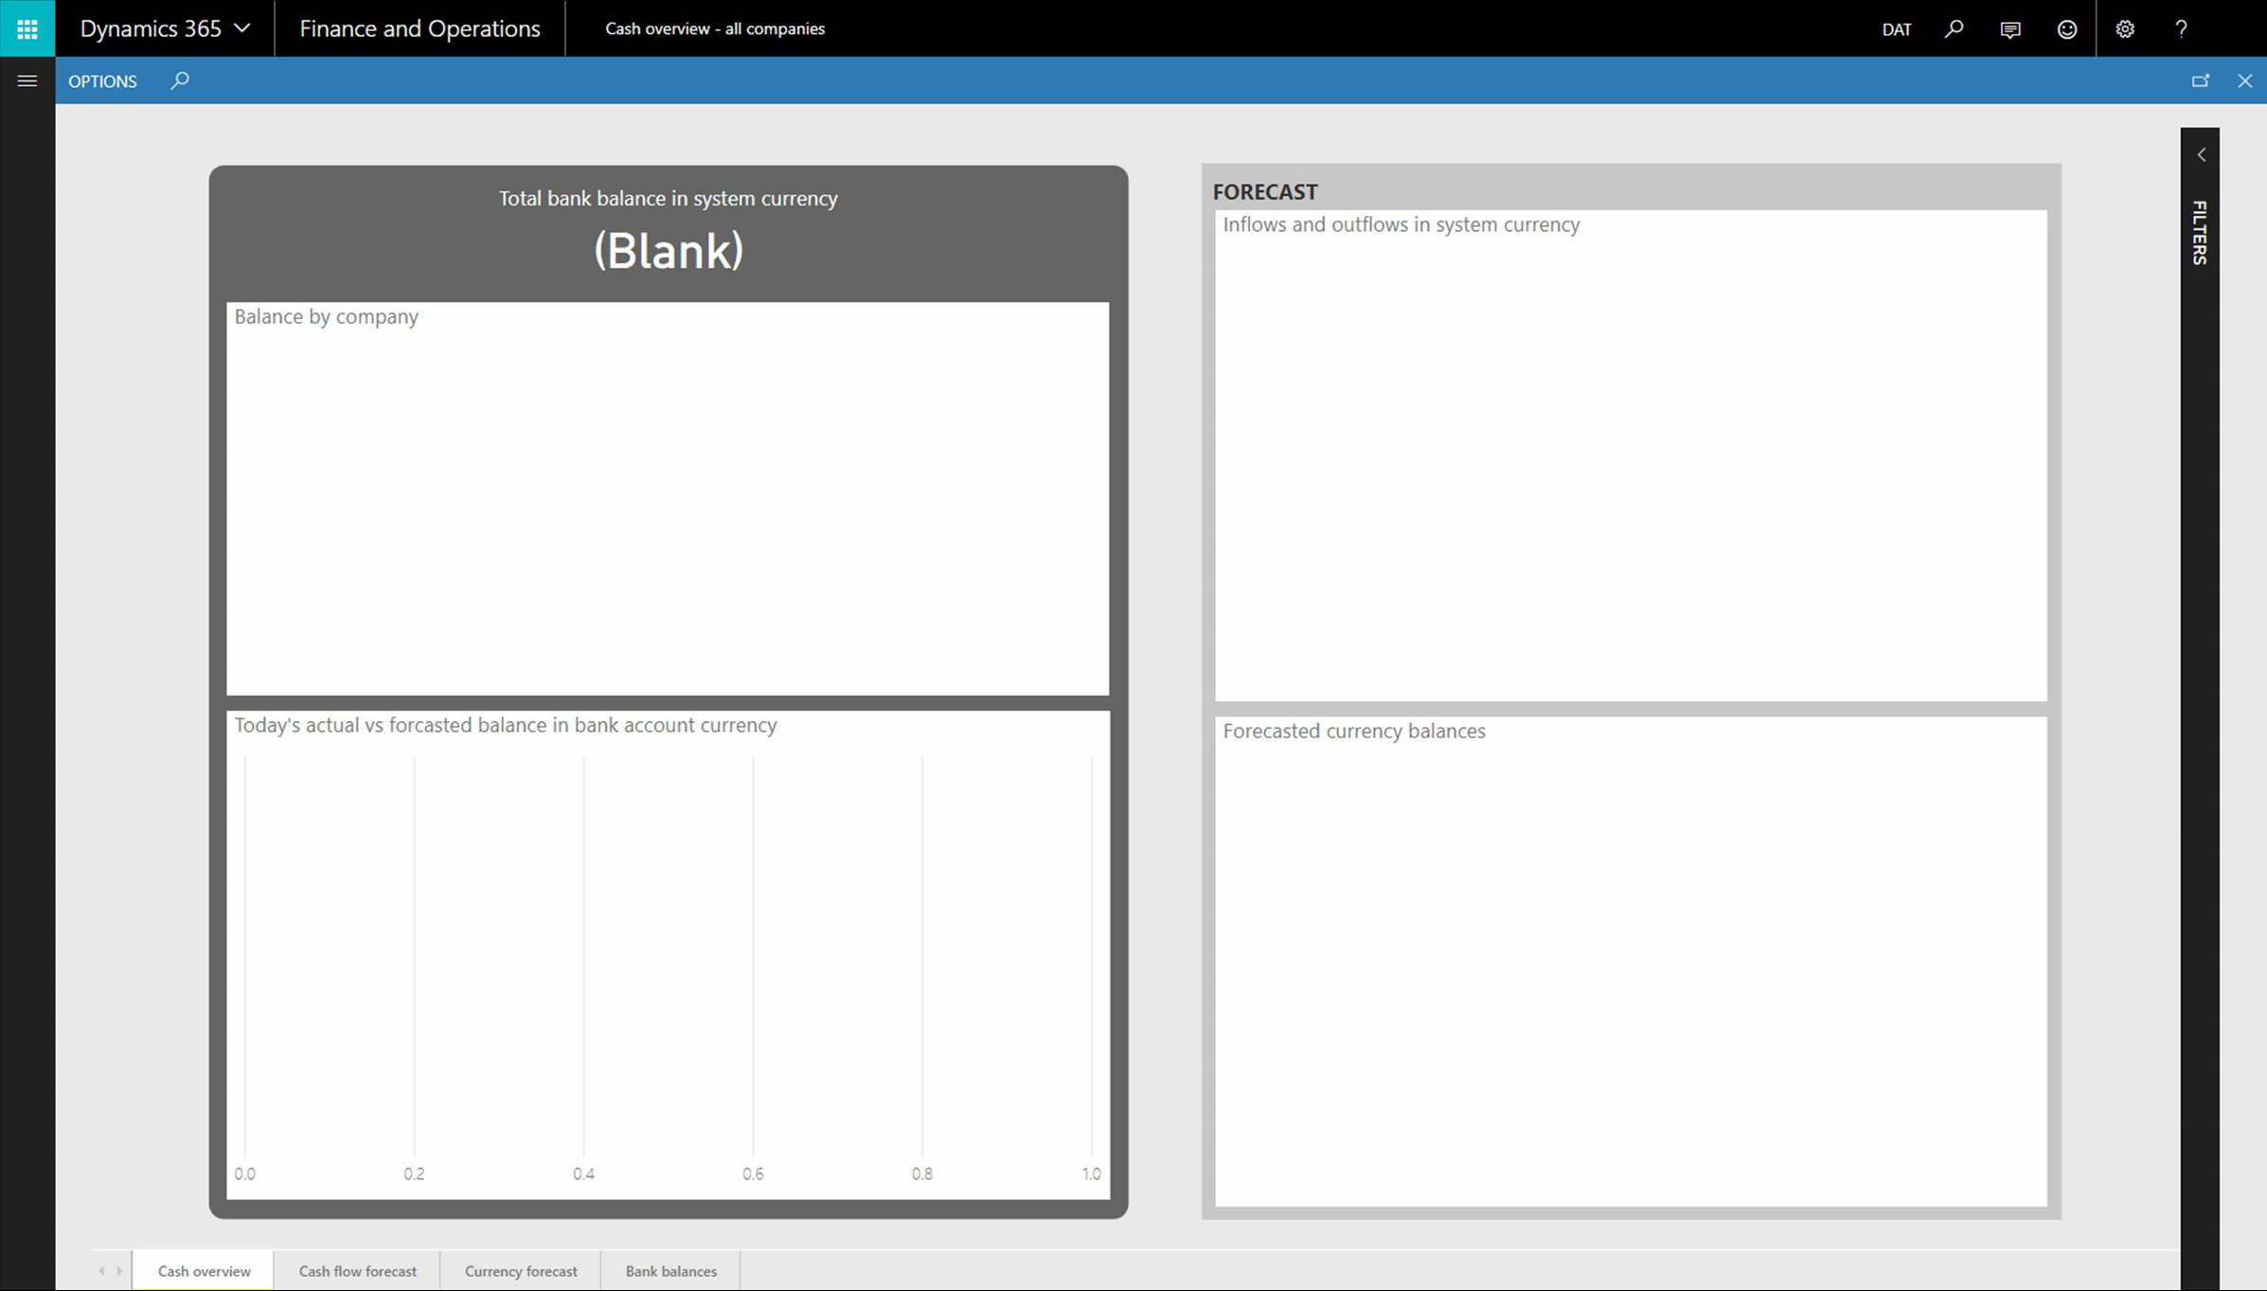This screenshot has height=1291, width=2267.
Task: Switch to the Currency forecast tab
Action: pos(521,1270)
